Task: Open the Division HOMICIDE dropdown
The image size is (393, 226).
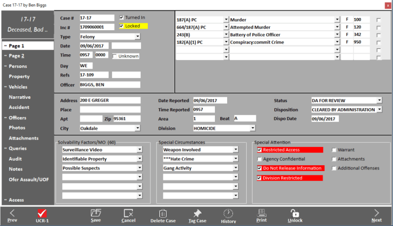Action: [x=253, y=129]
